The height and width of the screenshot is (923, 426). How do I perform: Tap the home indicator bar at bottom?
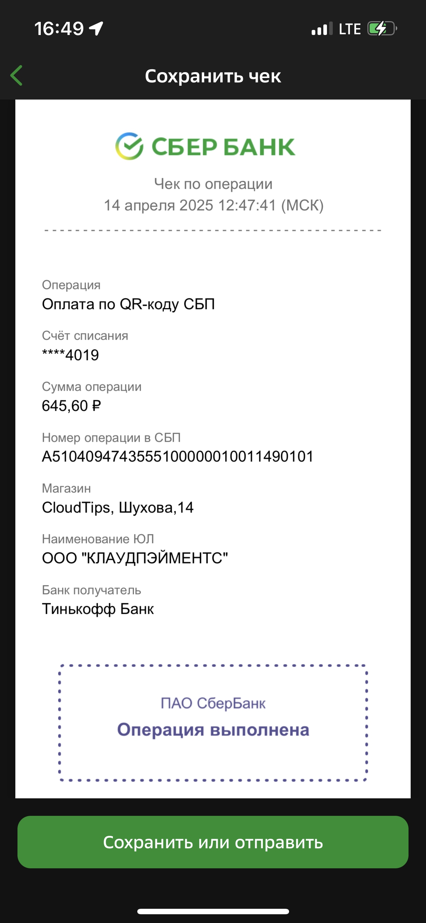tap(213, 911)
